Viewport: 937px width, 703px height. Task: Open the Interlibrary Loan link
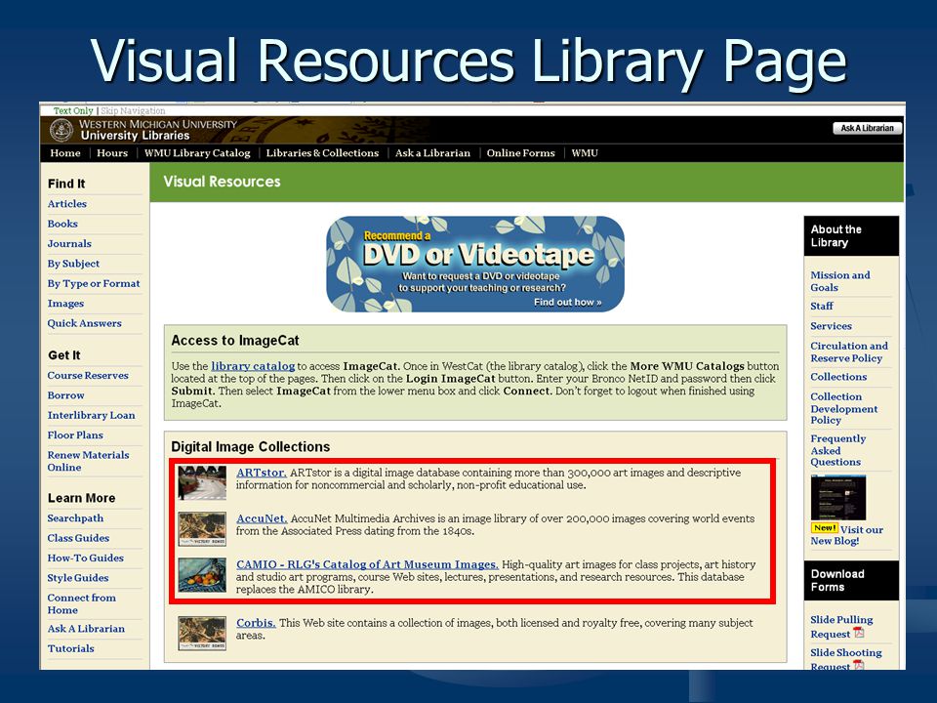(92, 415)
